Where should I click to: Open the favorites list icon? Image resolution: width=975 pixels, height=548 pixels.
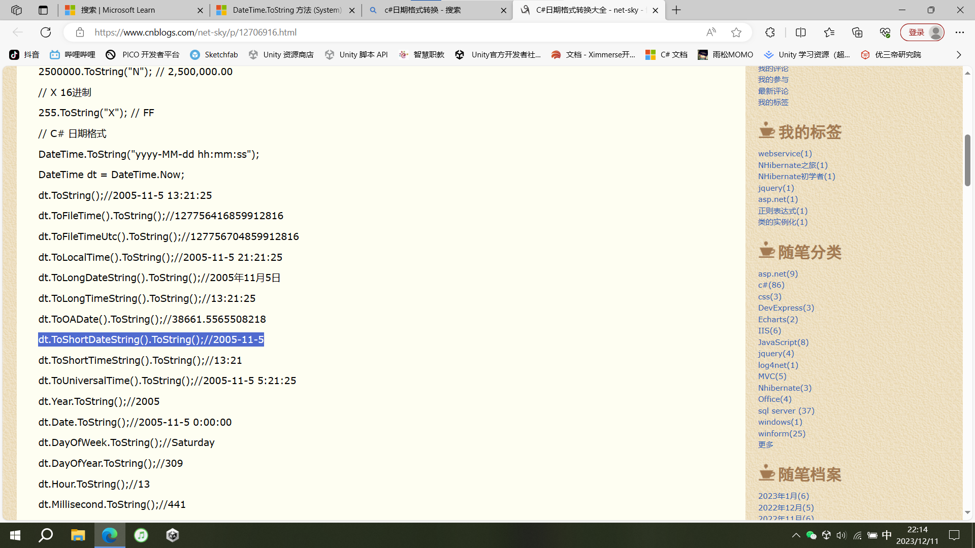click(x=829, y=32)
